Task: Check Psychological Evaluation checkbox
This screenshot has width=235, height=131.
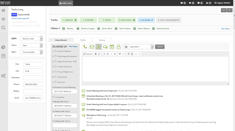Action: (x=55, y=56)
